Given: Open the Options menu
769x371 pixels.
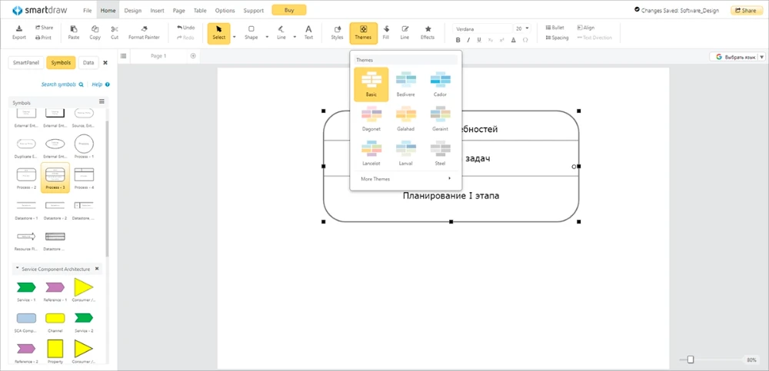Looking at the screenshot, I should coord(225,10).
